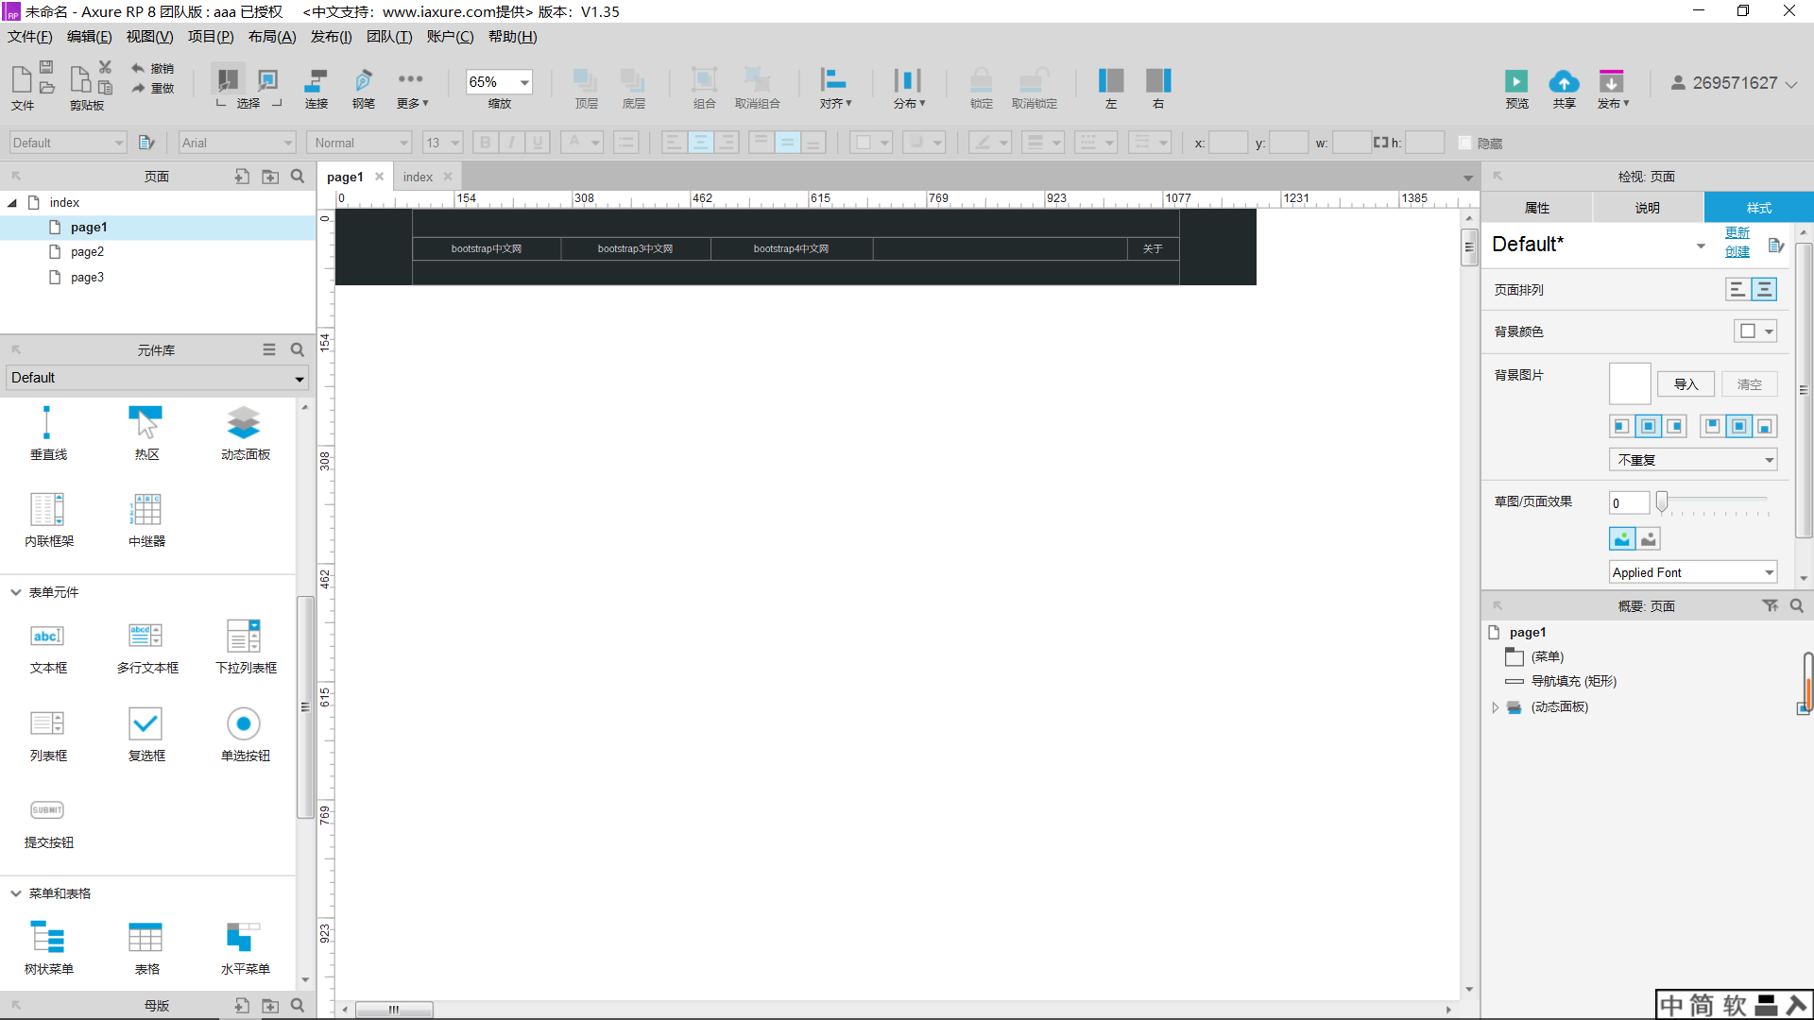Open the Publish (发布) menu
This screenshot has height=1020, width=1814.
tap(1613, 88)
